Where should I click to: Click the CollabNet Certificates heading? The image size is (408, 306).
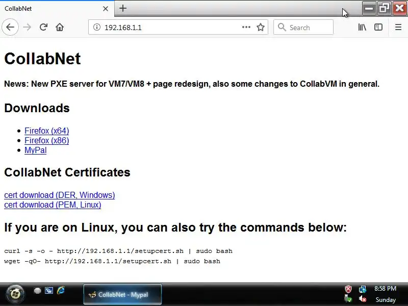(67, 172)
